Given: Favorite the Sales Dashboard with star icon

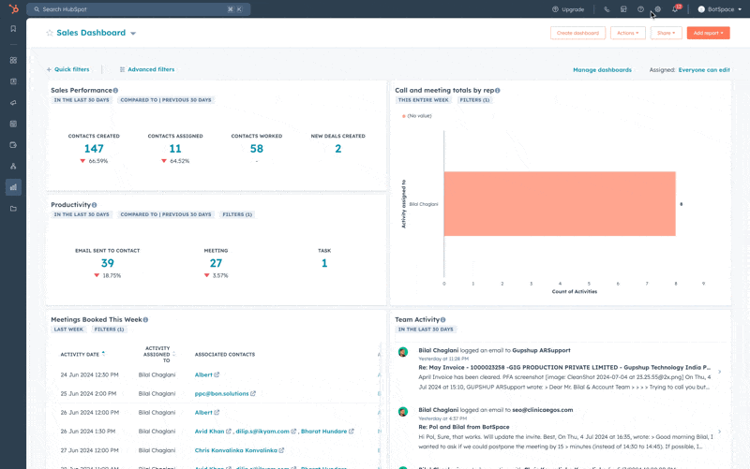Looking at the screenshot, I should click(50, 33).
